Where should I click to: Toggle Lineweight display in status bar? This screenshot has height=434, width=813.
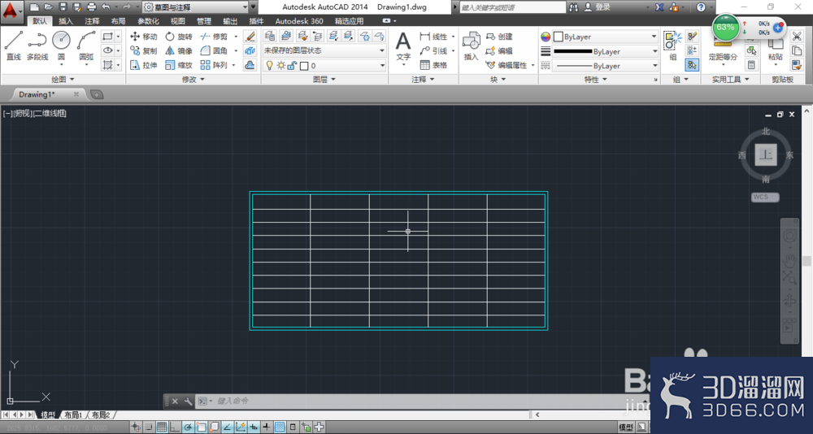[x=267, y=427]
